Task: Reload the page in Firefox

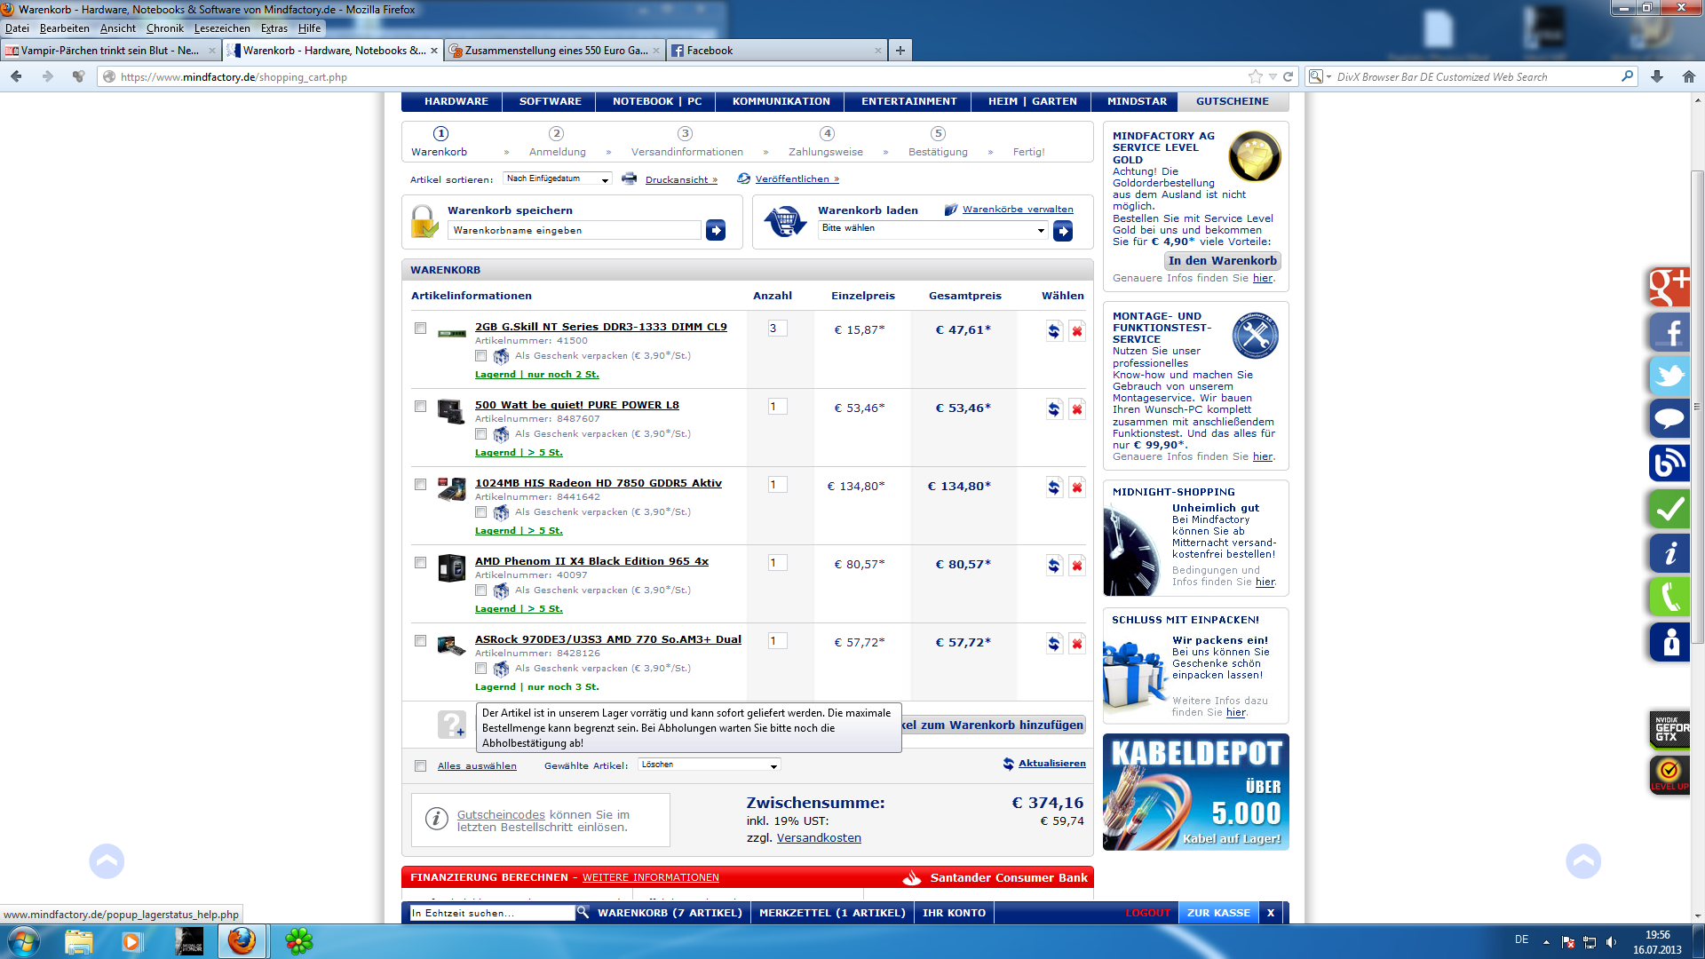Action: point(1288,77)
